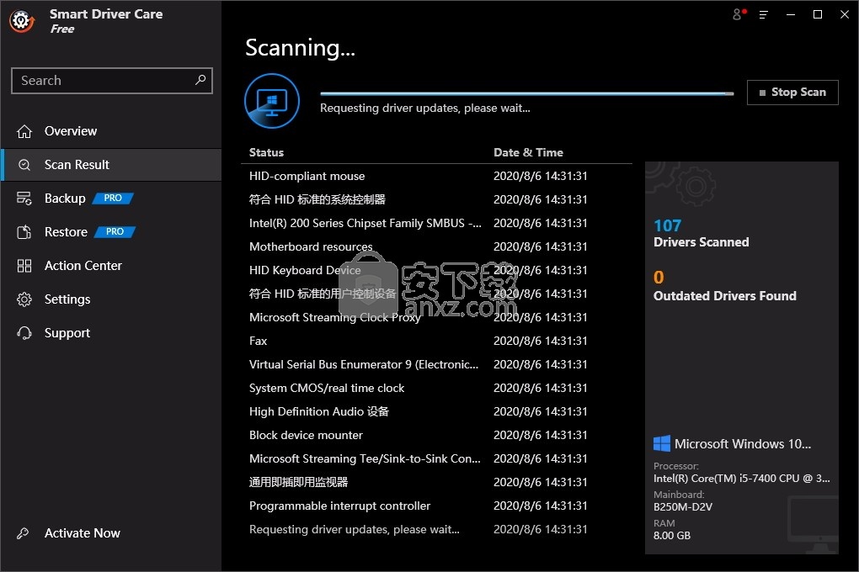The width and height of the screenshot is (859, 572).
Task: Click the status message under the progress bar
Action: click(x=425, y=108)
